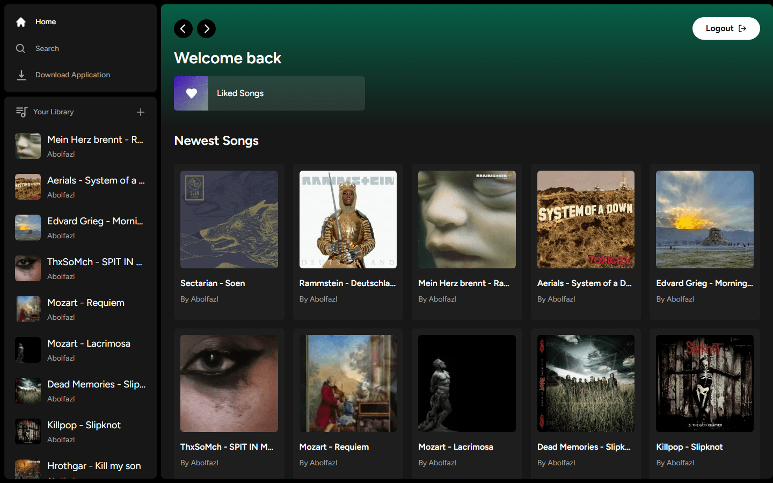Select ThxSoMch thumbnail in library sidebar
773x483 pixels.
[28, 268]
